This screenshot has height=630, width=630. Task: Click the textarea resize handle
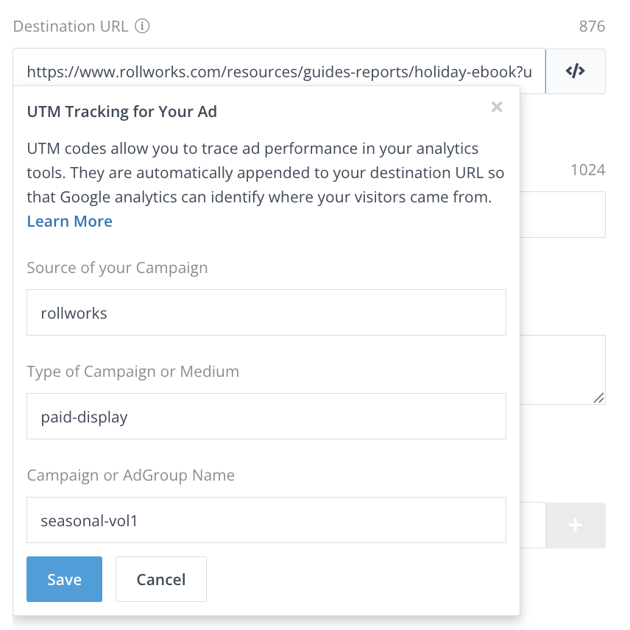(x=599, y=397)
